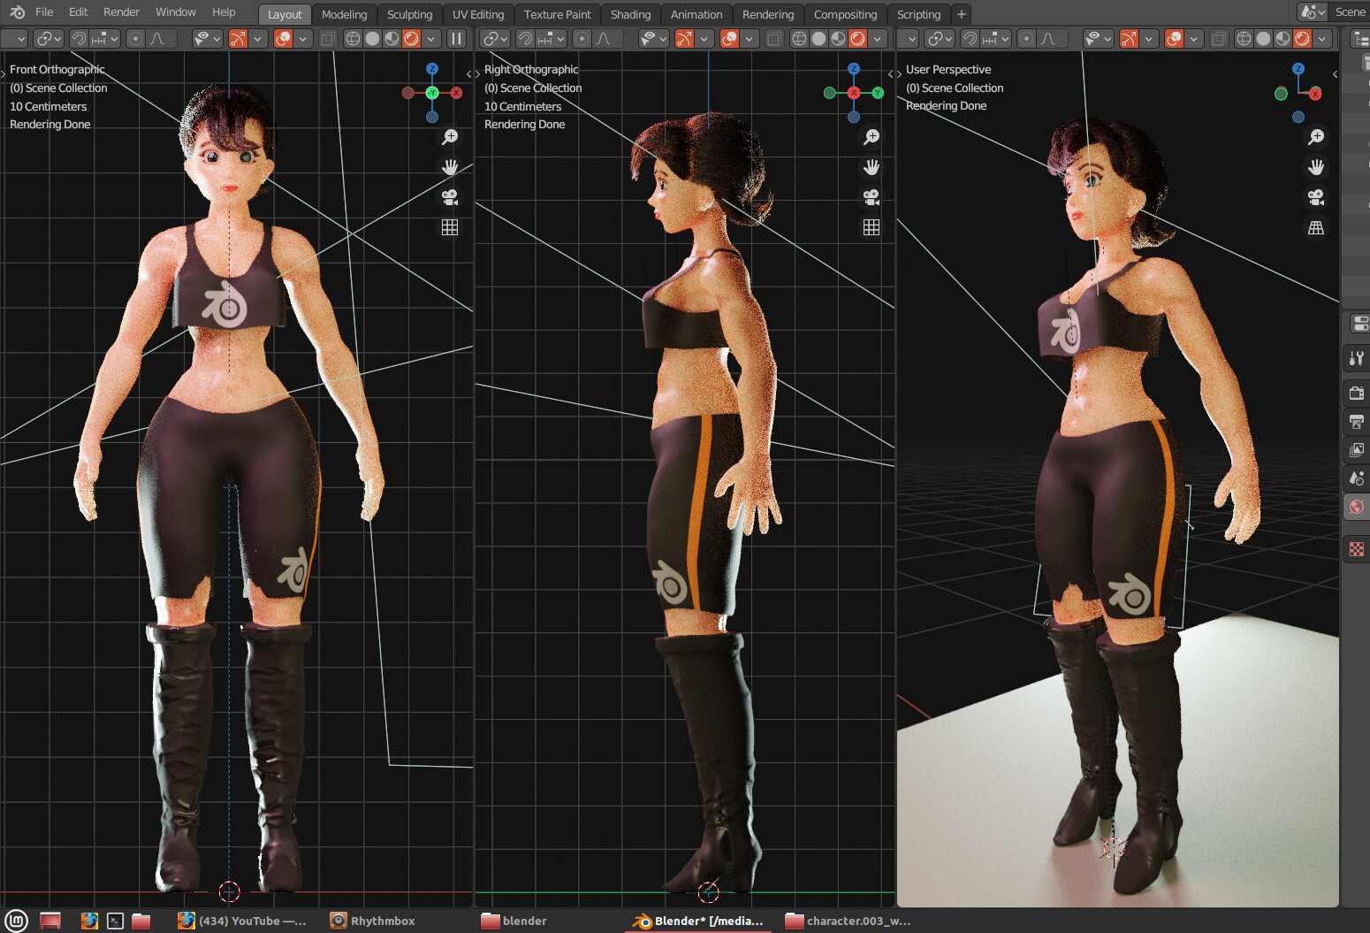Click the blue Z axis on Front view gizmo

point(432,69)
